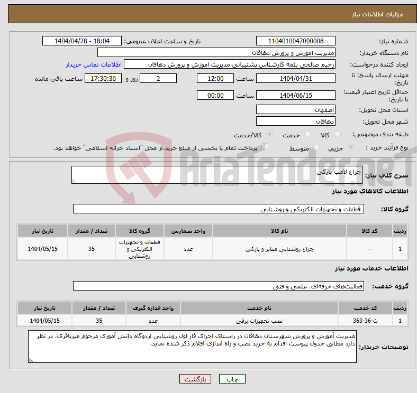The height and width of the screenshot is (393, 417).
Task: Toggle the اسناد خزانه اسلامی payment checkbox
Action: point(265,147)
